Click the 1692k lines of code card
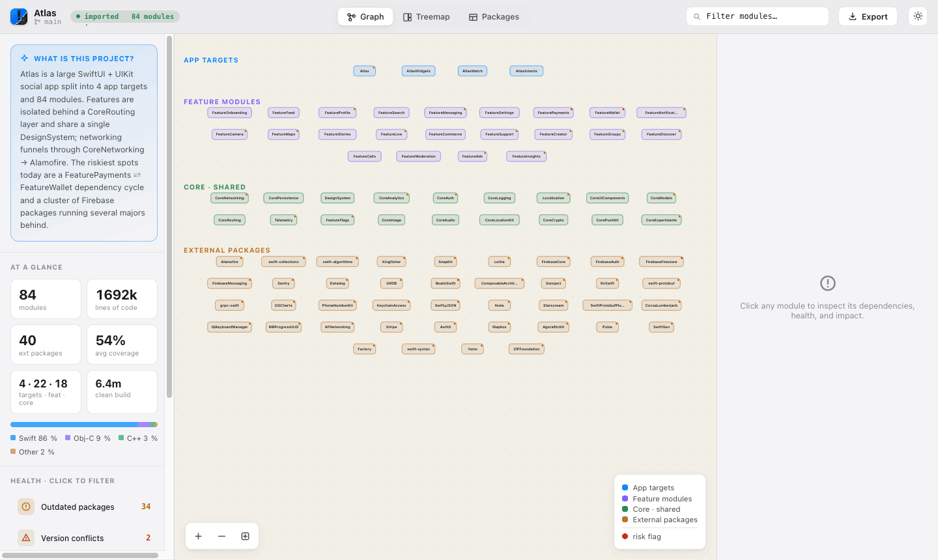938x560 pixels. pos(122,299)
